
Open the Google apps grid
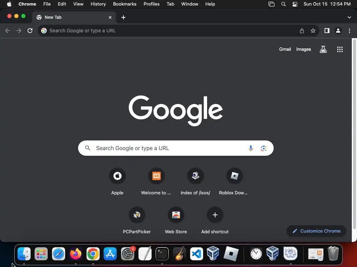340,49
